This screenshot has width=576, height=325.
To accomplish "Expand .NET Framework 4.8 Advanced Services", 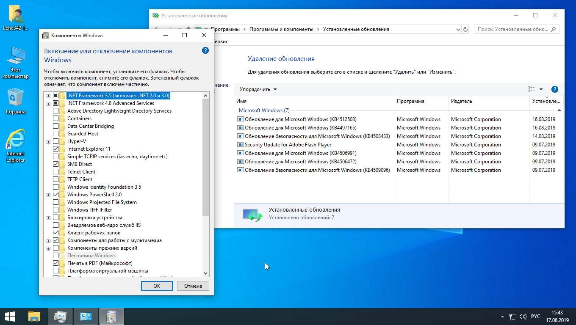I will 48,104.
